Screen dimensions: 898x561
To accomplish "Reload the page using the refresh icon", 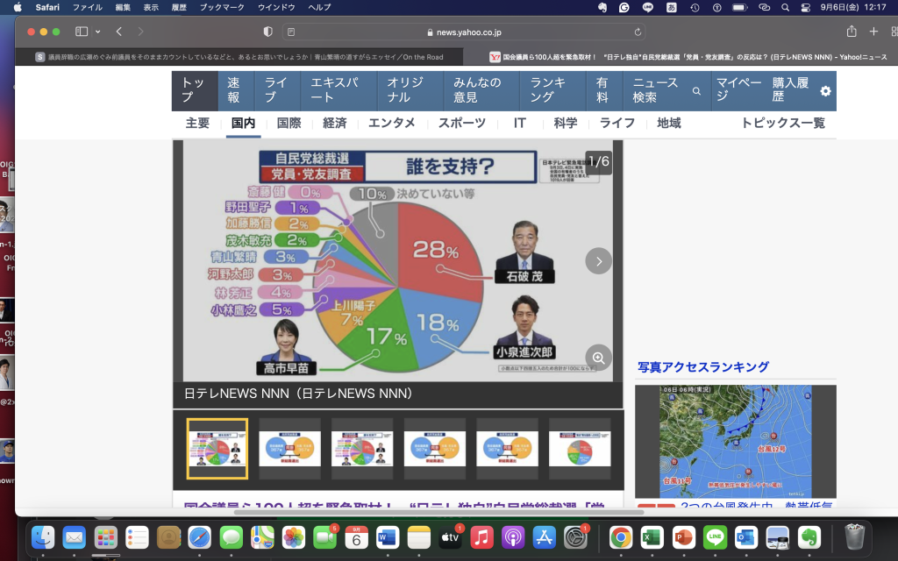I will pyautogui.click(x=638, y=32).
